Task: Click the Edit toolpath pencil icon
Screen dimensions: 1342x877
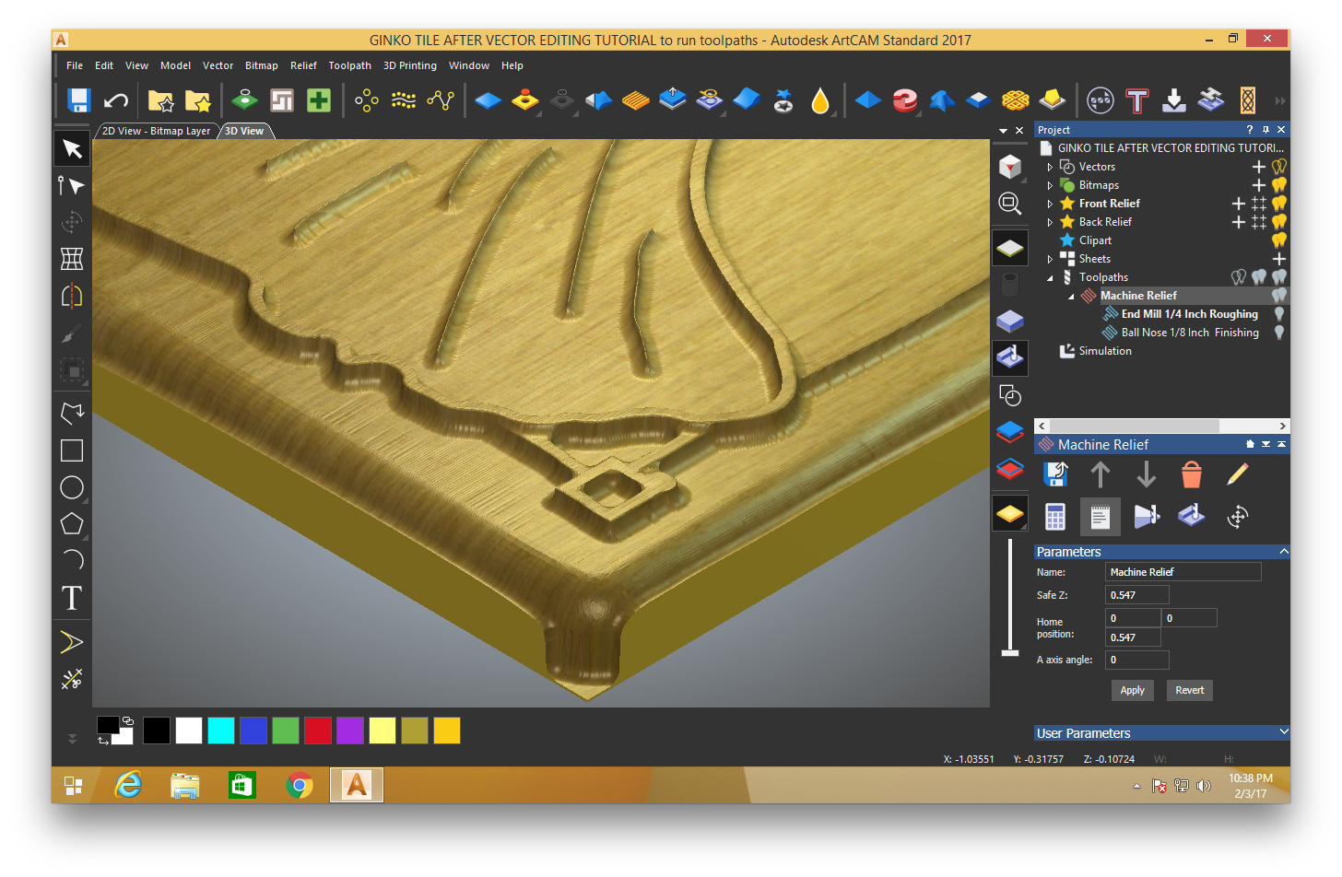Action: click(x=1238, y=474)
